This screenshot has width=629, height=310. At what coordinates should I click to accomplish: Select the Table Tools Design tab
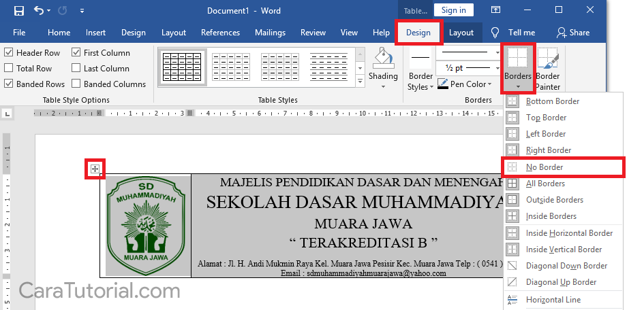pos(418,33)
